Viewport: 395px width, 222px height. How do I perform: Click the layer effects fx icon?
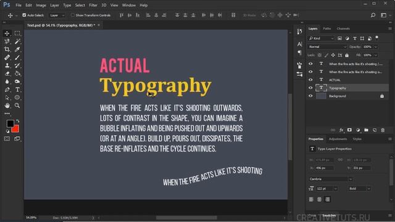click(x=341, y=130)
